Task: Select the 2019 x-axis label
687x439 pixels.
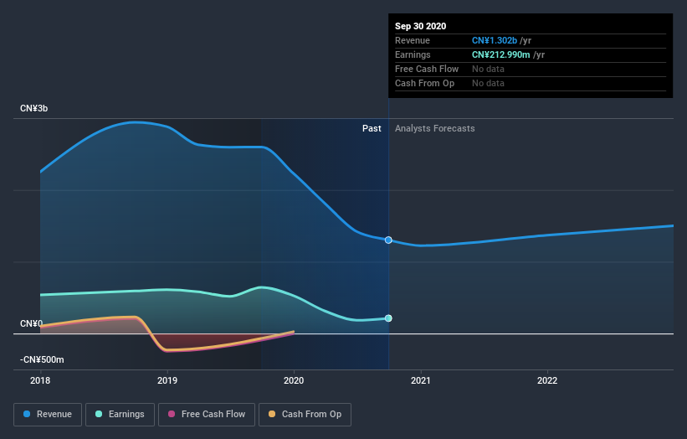Action: coord(167,380)
